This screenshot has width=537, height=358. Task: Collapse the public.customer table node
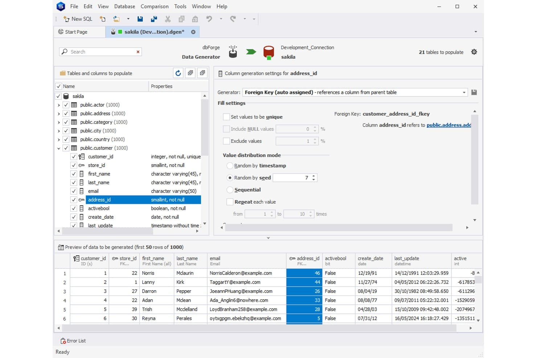click(x=59, y=148)
